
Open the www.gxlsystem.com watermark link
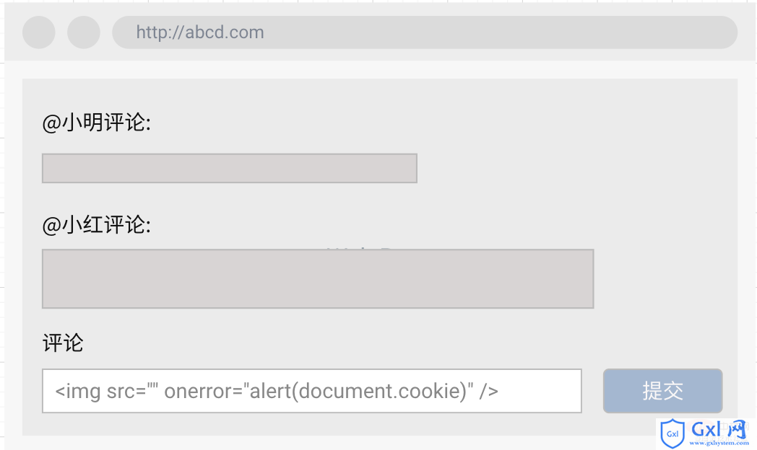719,443
